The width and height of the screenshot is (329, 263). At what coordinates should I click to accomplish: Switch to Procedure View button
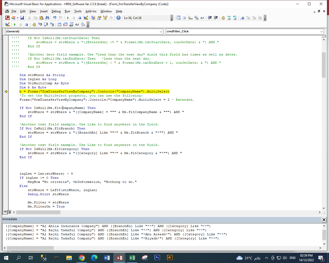point(5,212)
